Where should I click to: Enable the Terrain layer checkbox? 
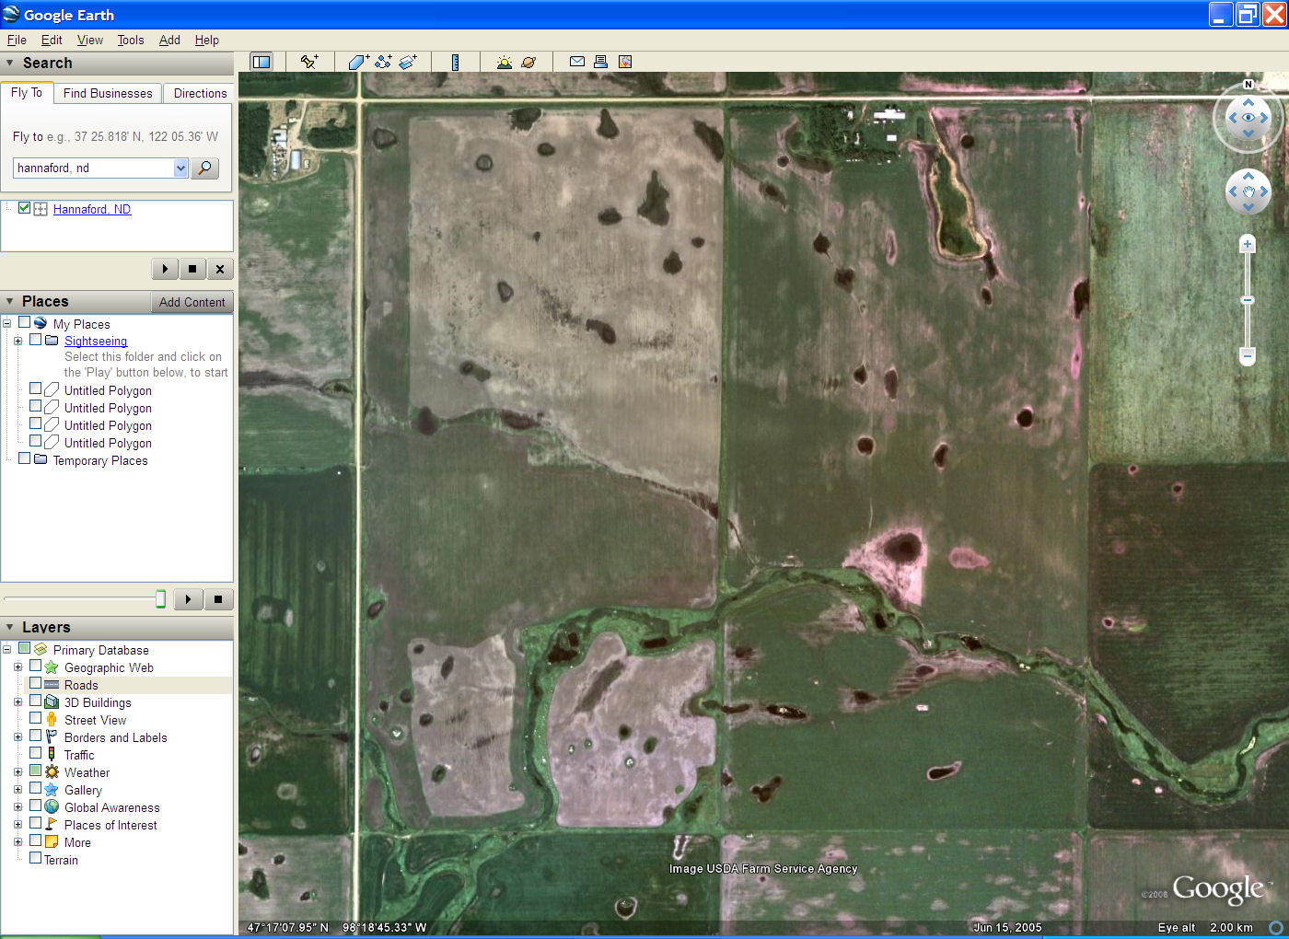36,858
